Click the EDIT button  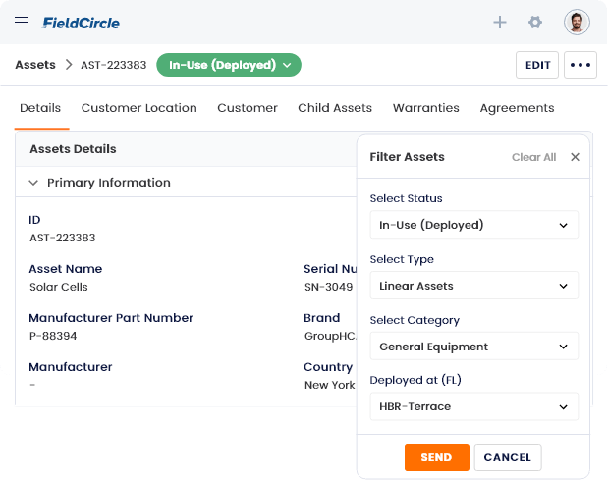click(537, 65)
